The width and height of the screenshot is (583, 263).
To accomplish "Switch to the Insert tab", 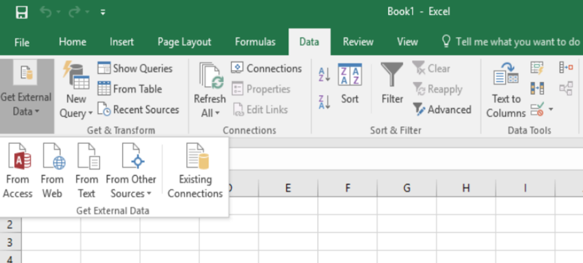I will click(x=122, y=42).
